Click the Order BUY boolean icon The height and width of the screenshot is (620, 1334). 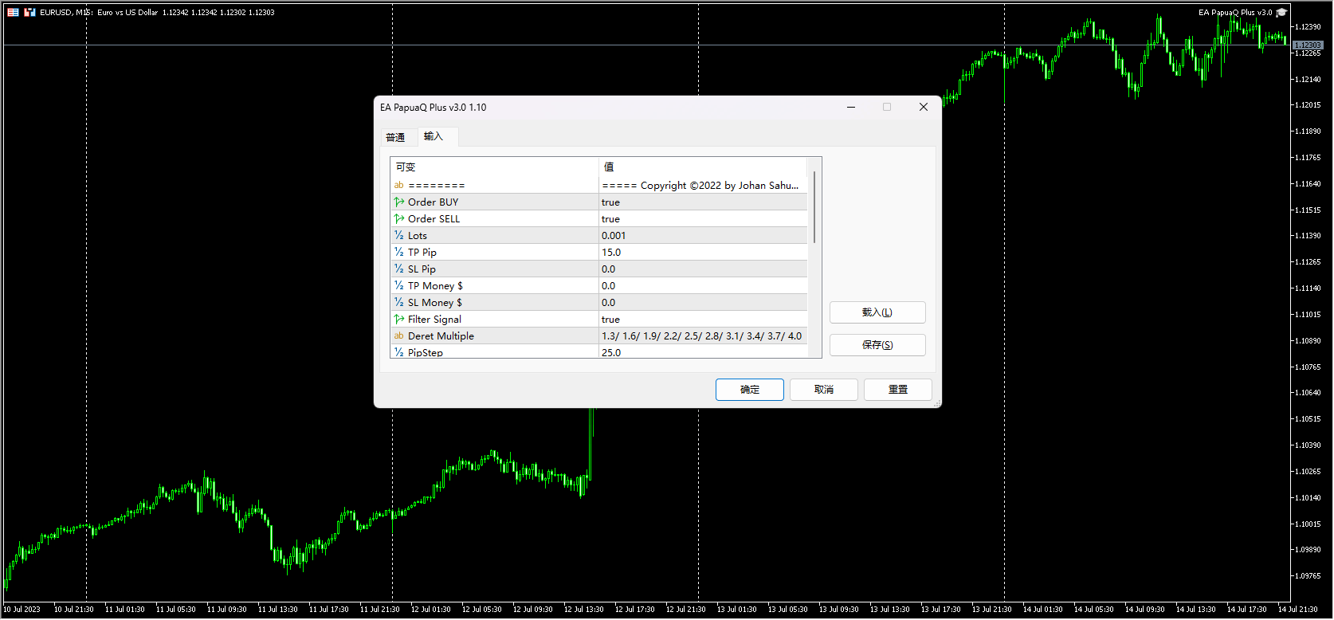[x=398, y=202]
